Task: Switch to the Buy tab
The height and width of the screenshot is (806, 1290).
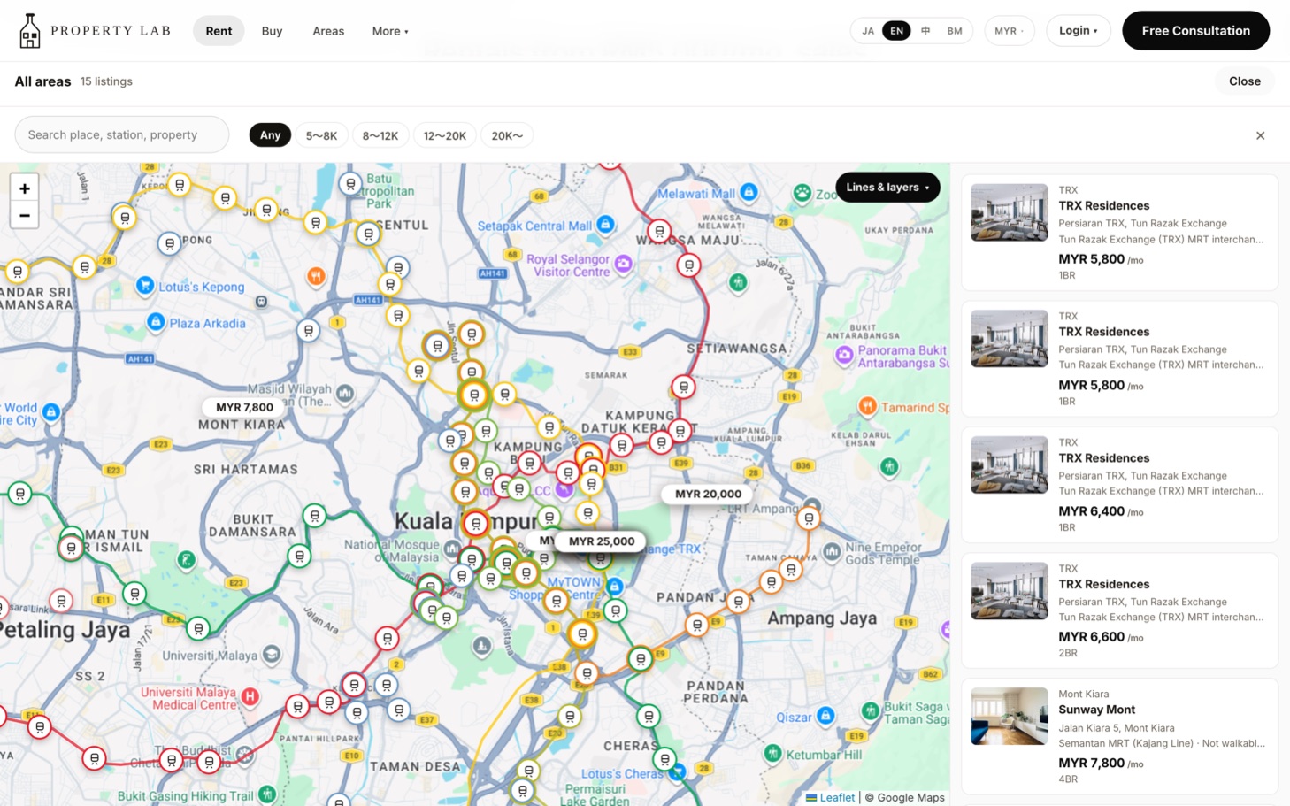Action: tap(272, 31)
